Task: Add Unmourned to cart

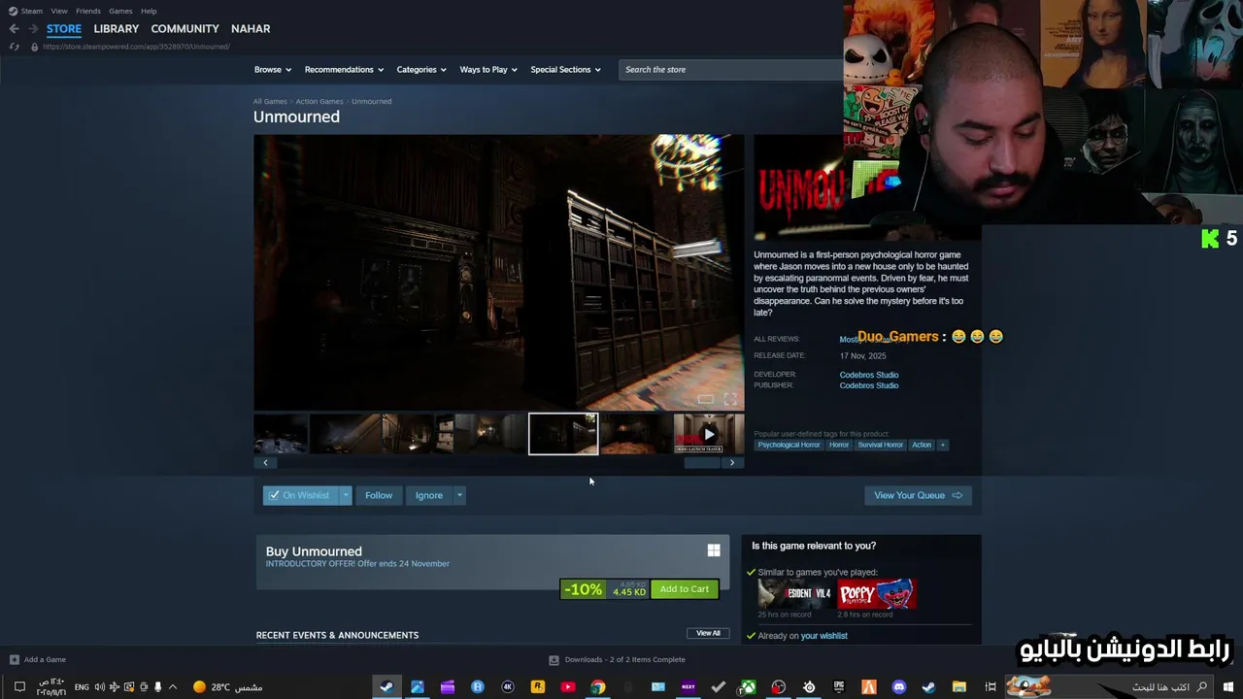Action: (685, 589)
